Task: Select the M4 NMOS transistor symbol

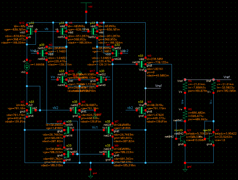Action: pyautogui.click(x=141, y=110)
